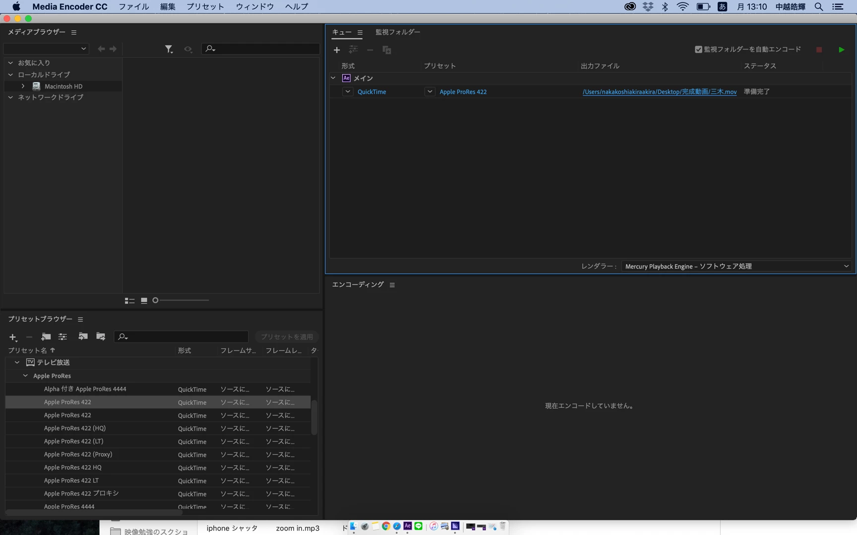The width and height of the screenshot is (857, 535).
Task: Go forward in the Media Browser
Action: 113,49
